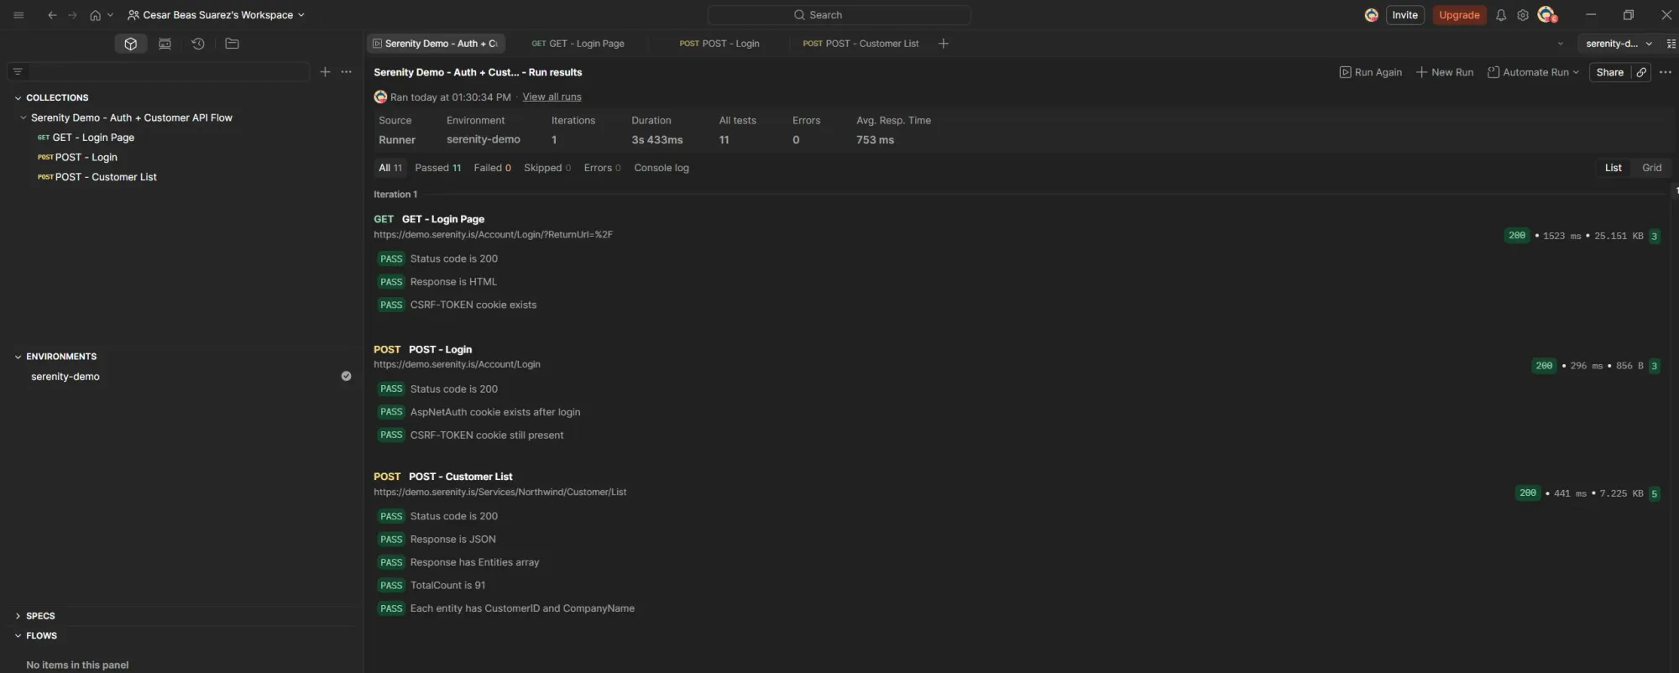Follow the View all runs link
The image size is (1679, 673).
552,97
